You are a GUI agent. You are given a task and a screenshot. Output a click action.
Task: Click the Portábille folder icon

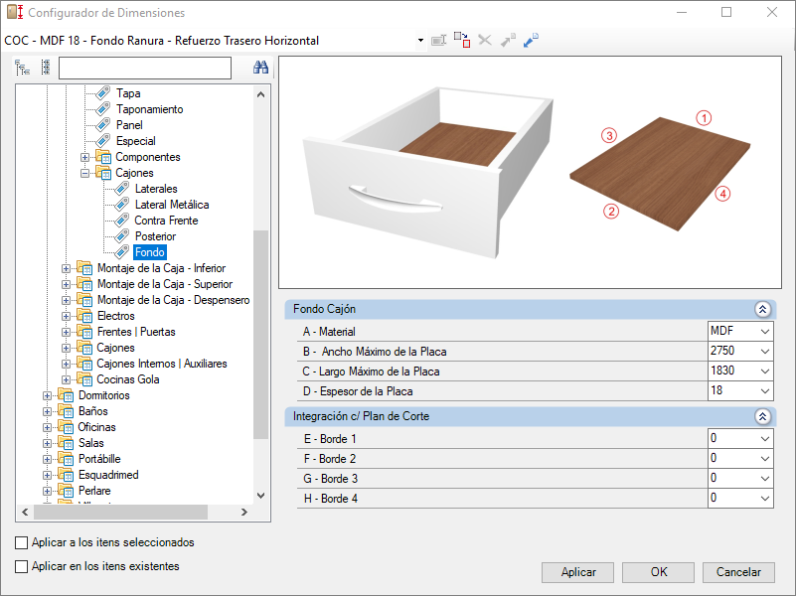click(66, 459)
